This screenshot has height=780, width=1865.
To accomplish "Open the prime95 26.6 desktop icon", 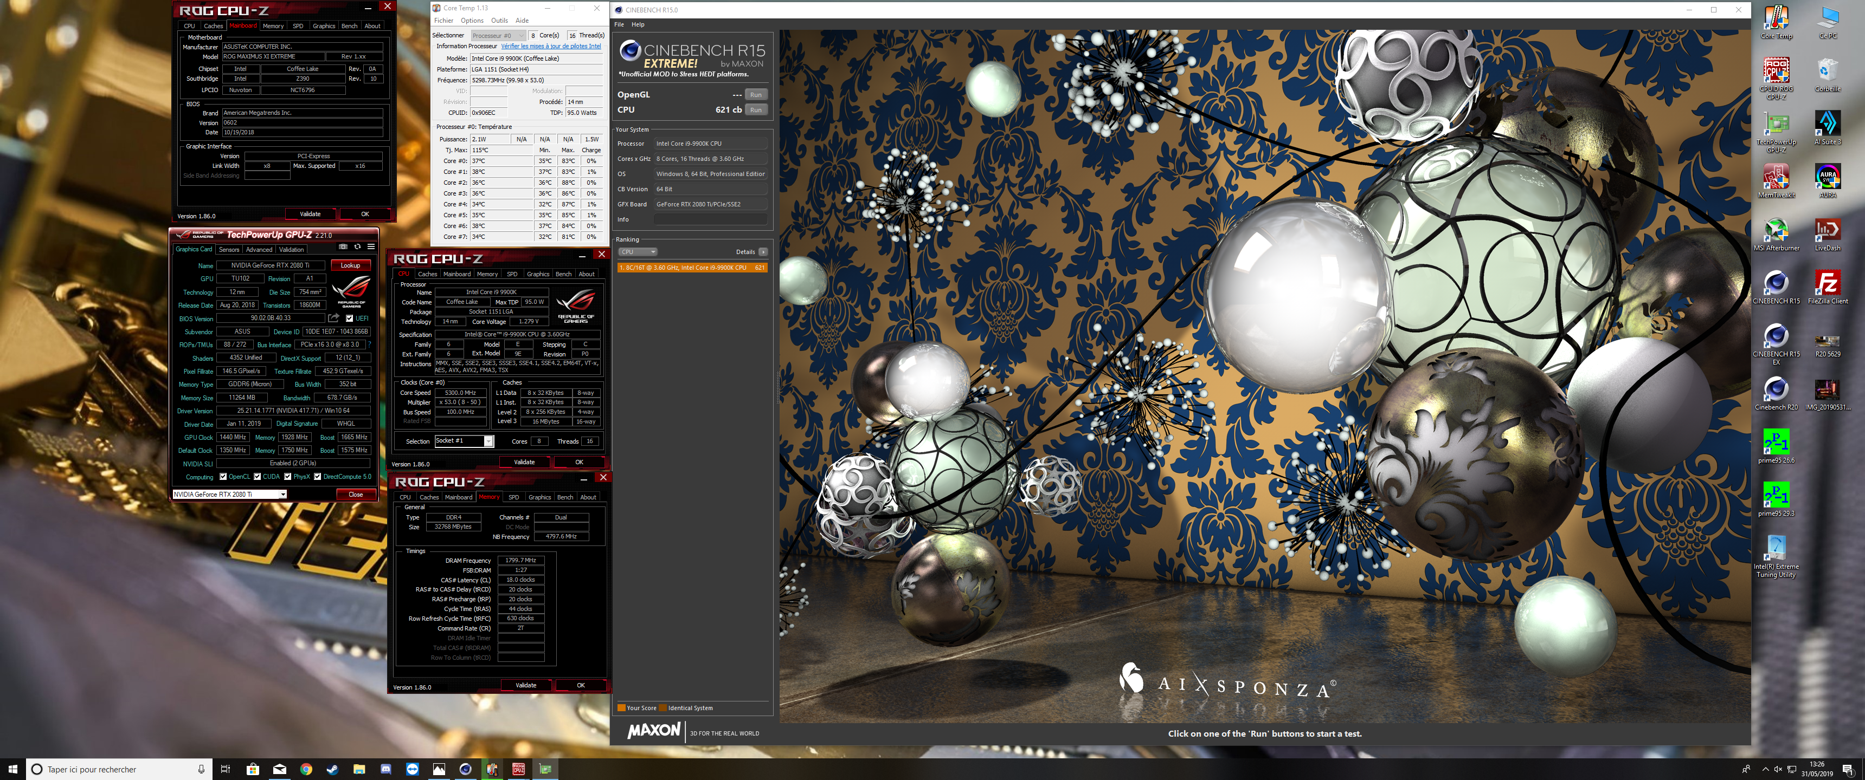I will pos(1776,446).
